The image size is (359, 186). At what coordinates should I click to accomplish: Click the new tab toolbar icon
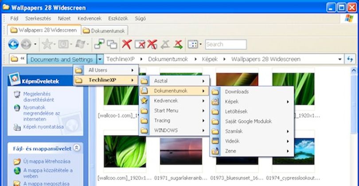[x=99, y=44]
